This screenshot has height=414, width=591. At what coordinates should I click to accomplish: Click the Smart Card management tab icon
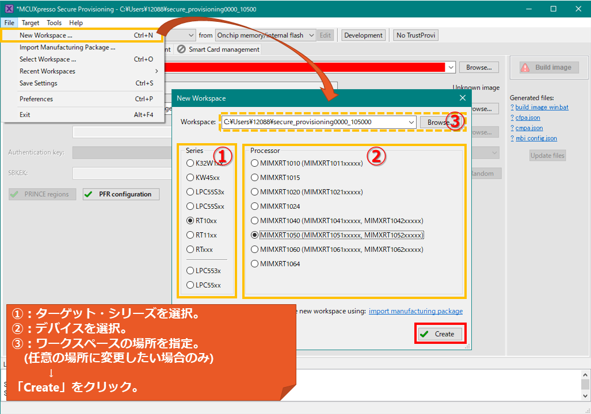coord(182,49)
